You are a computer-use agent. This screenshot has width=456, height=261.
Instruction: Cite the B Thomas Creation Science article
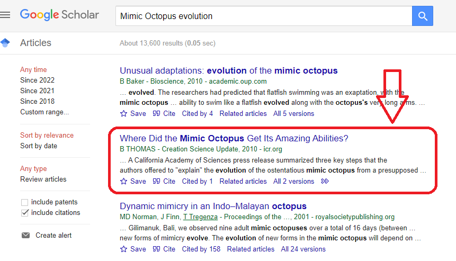pos(164,181)
